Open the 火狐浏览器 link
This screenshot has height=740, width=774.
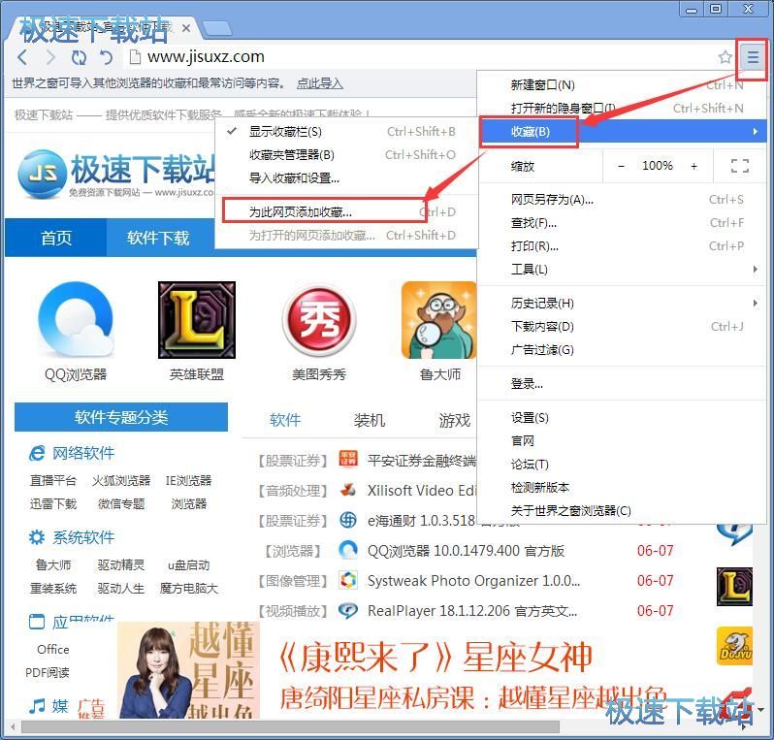click(x=121, y=480)
